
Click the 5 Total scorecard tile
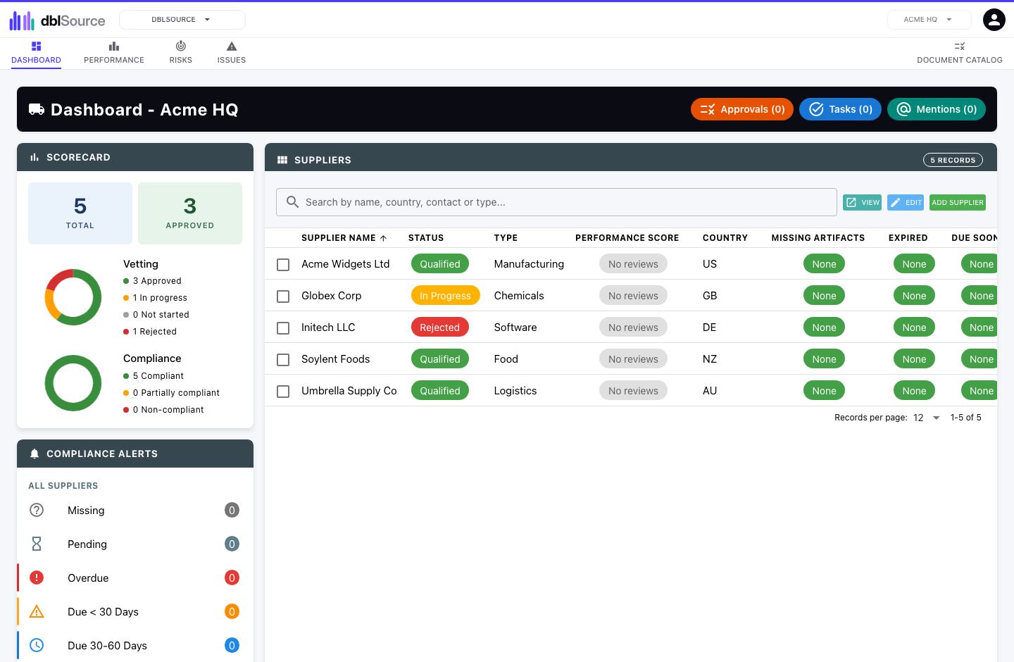point(80,213)
